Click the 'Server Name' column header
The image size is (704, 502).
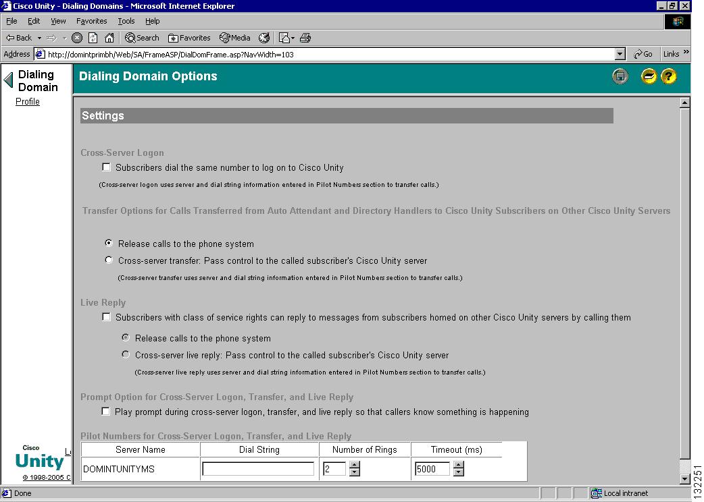(x=141, y=449)
